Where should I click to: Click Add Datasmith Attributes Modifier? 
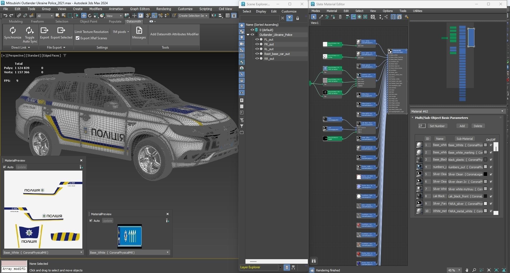coord(174,34)
